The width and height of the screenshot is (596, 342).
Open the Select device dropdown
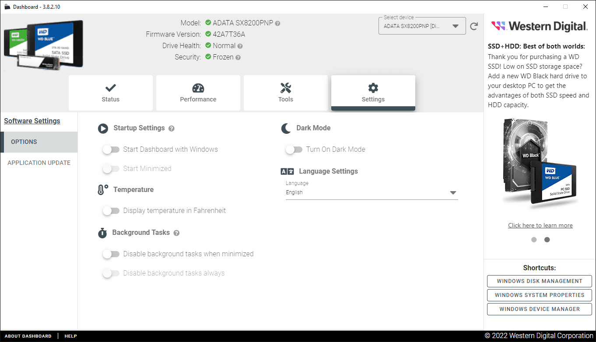422,26
